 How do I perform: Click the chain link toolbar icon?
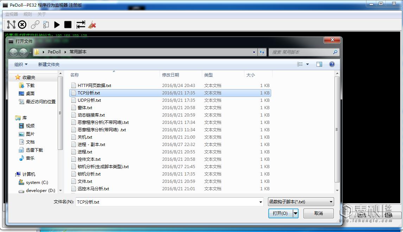(x=35, y=25)
